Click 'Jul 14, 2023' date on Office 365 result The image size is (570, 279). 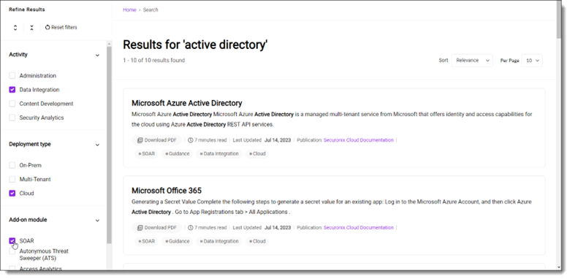click(x=278, y=227)
